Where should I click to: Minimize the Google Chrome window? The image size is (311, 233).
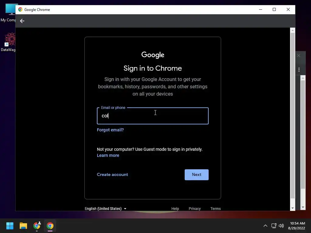(x=260, y=9)
